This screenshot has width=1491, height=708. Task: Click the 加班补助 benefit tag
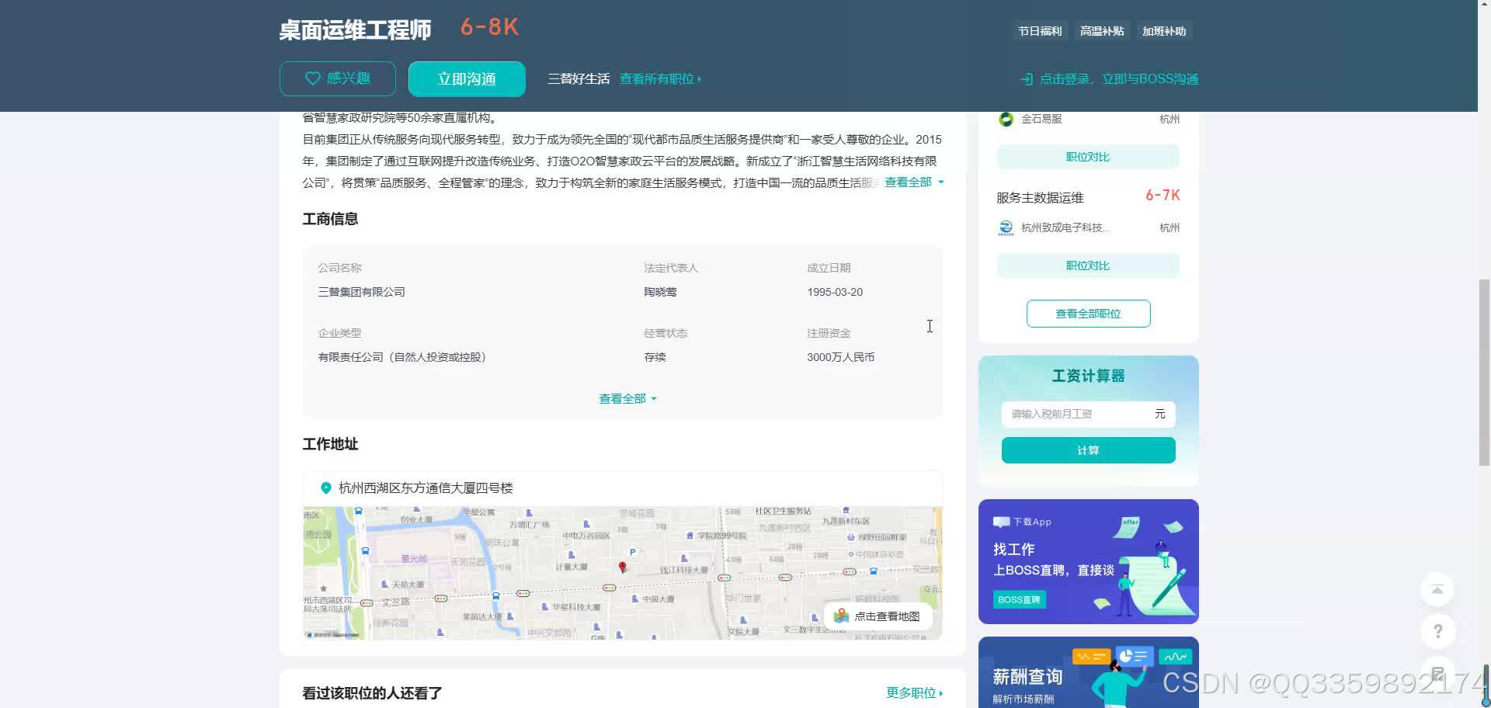point(1164,31)
